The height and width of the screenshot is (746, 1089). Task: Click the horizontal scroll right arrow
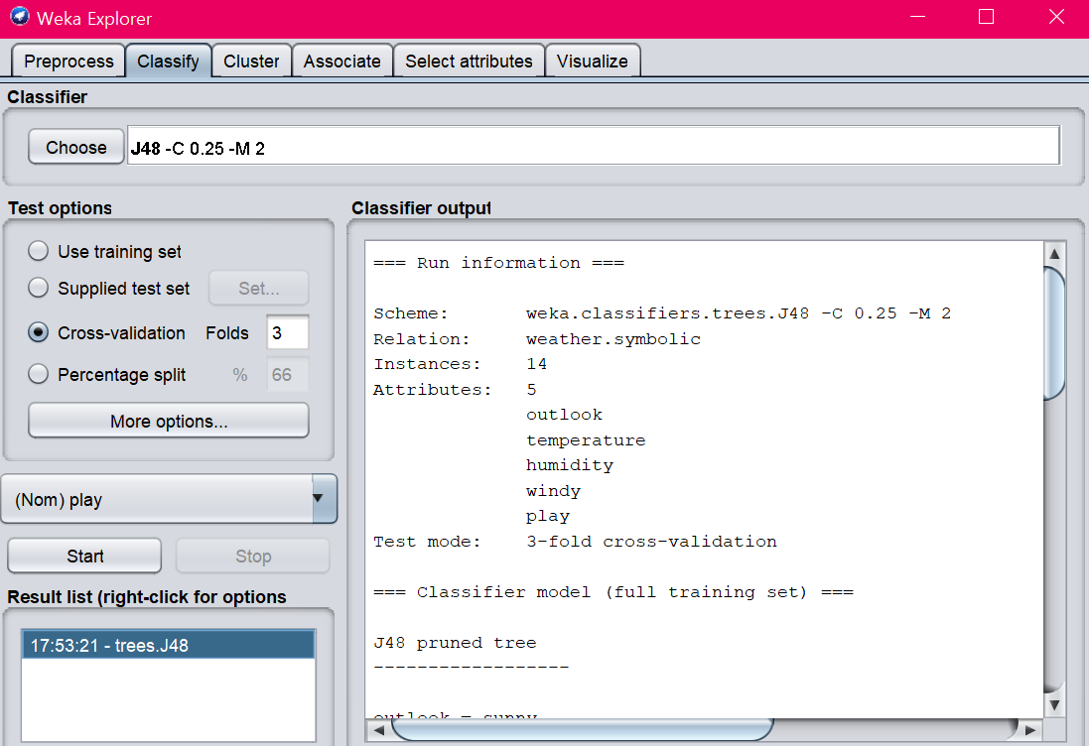pyautogui.click(x=1030, y=730)
